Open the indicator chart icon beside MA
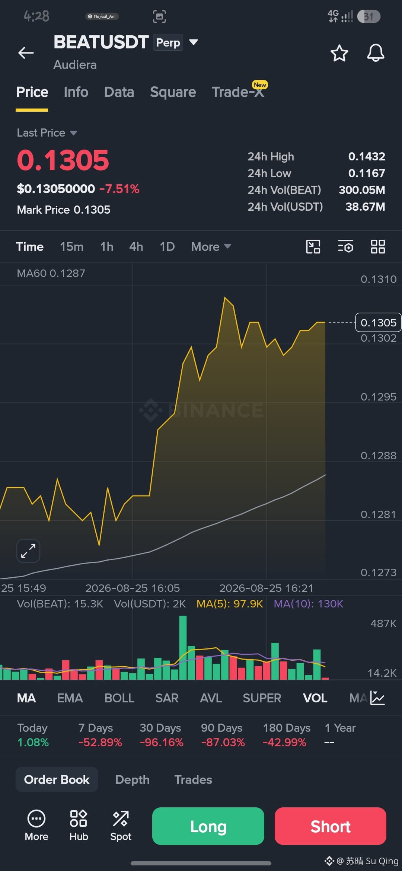402x871 pixels. click(378, 698)
